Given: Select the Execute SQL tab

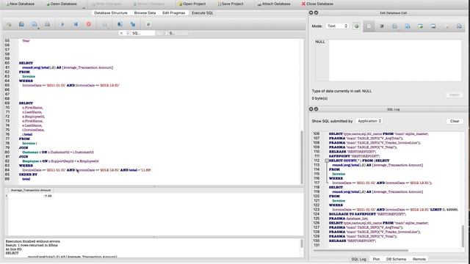Looking at the screenshot, I should 203,13.
